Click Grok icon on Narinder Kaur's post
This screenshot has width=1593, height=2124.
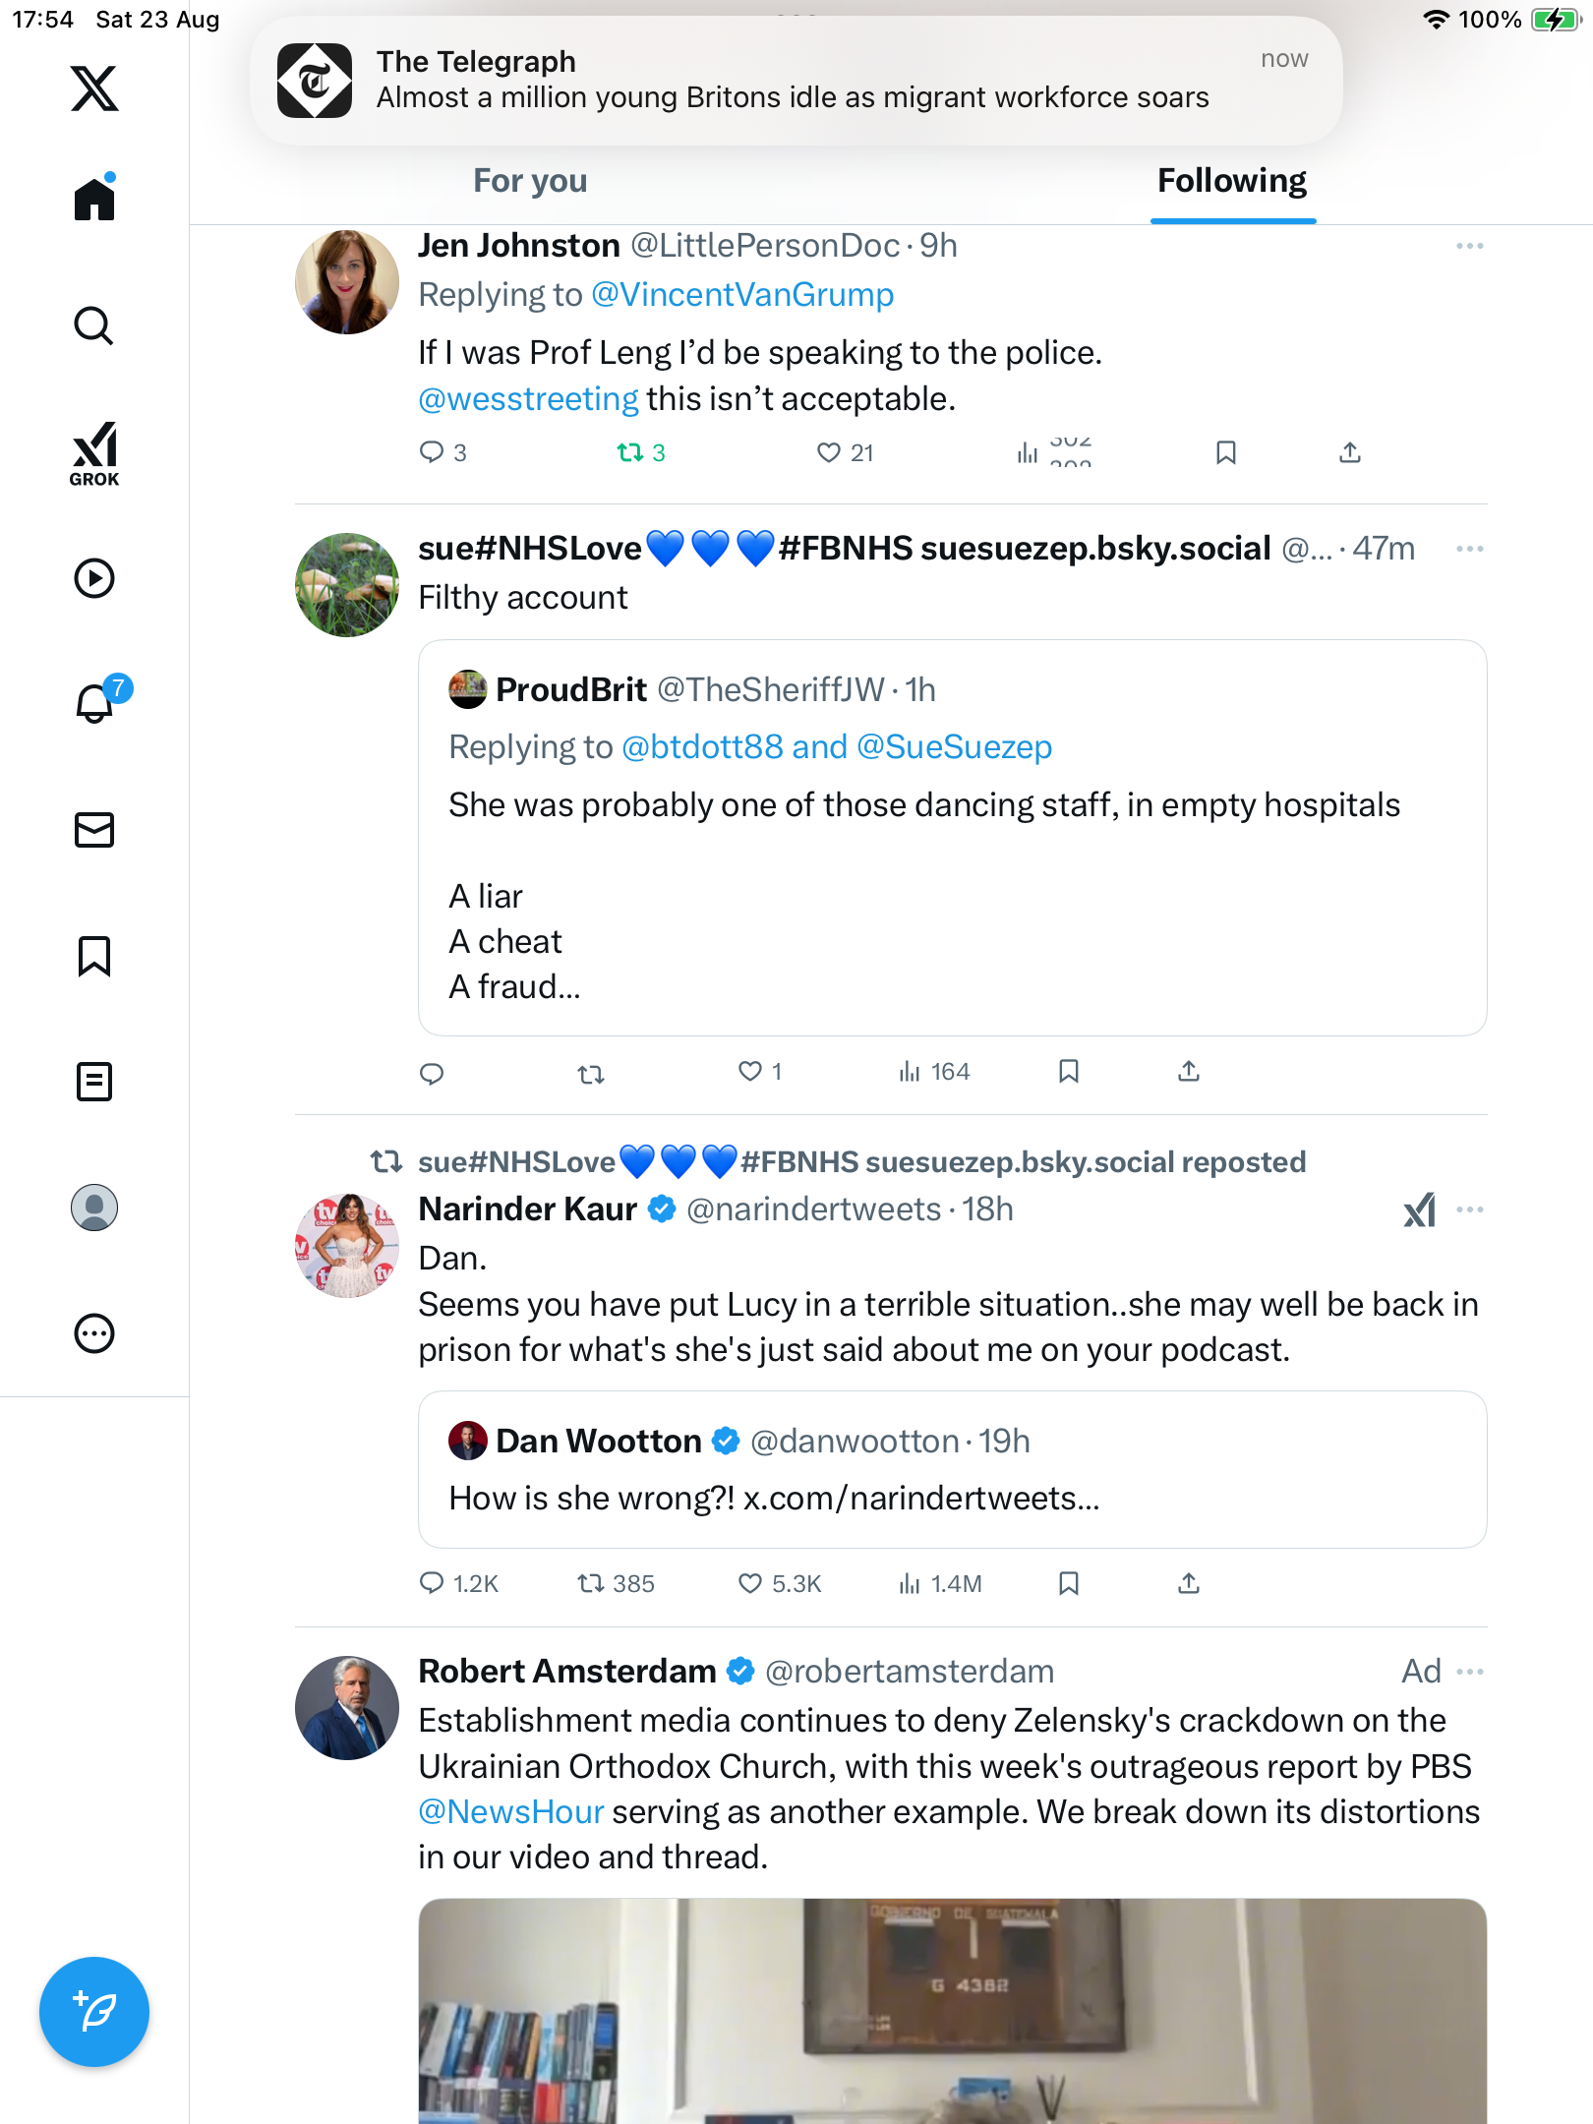point(1419,1209)
